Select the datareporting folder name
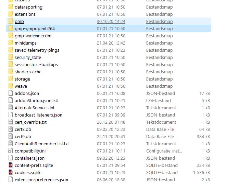This screenshot has height=183, width=227. [x=28, y=7]
